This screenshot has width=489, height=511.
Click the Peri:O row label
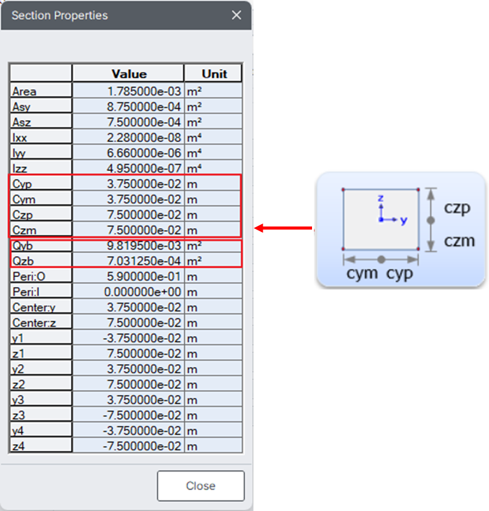[x=41, y=276]
